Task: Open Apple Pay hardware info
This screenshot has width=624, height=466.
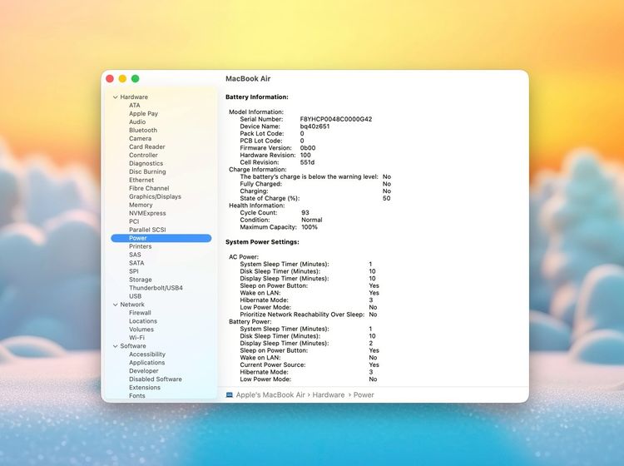Action: [143, 114]
